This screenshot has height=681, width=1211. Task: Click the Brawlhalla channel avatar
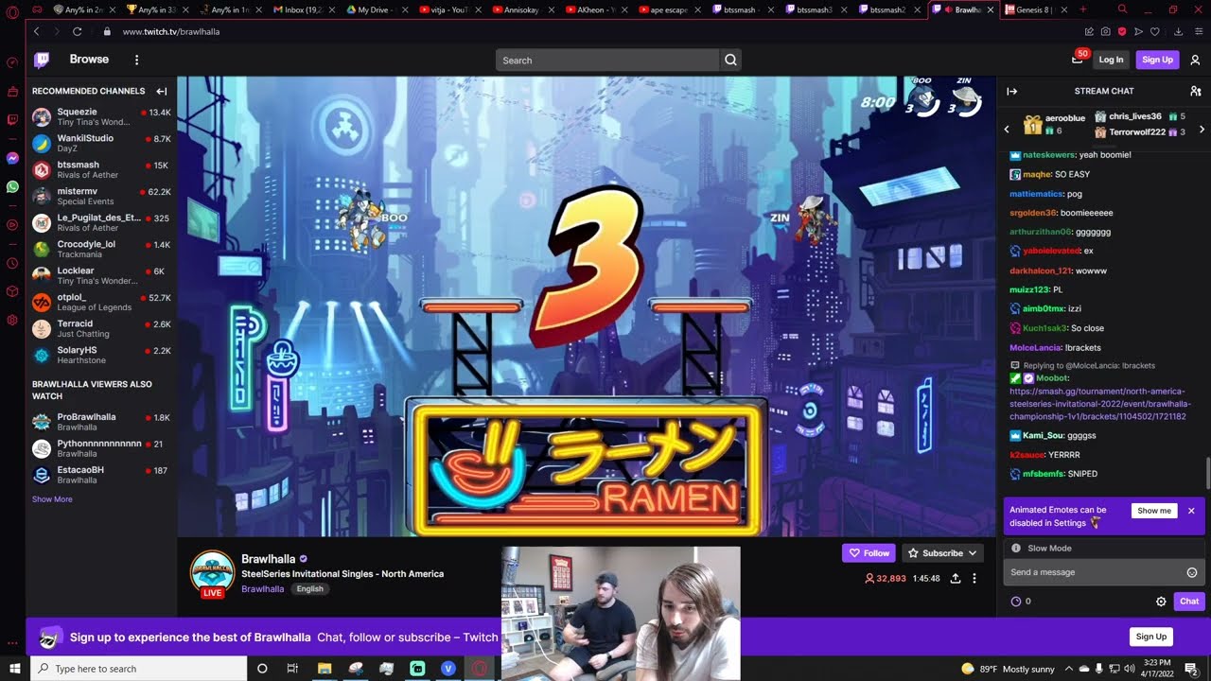coord(212,572)
